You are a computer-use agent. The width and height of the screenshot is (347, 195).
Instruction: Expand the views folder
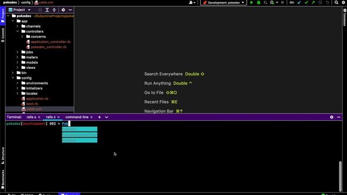[x=17, y=68]
